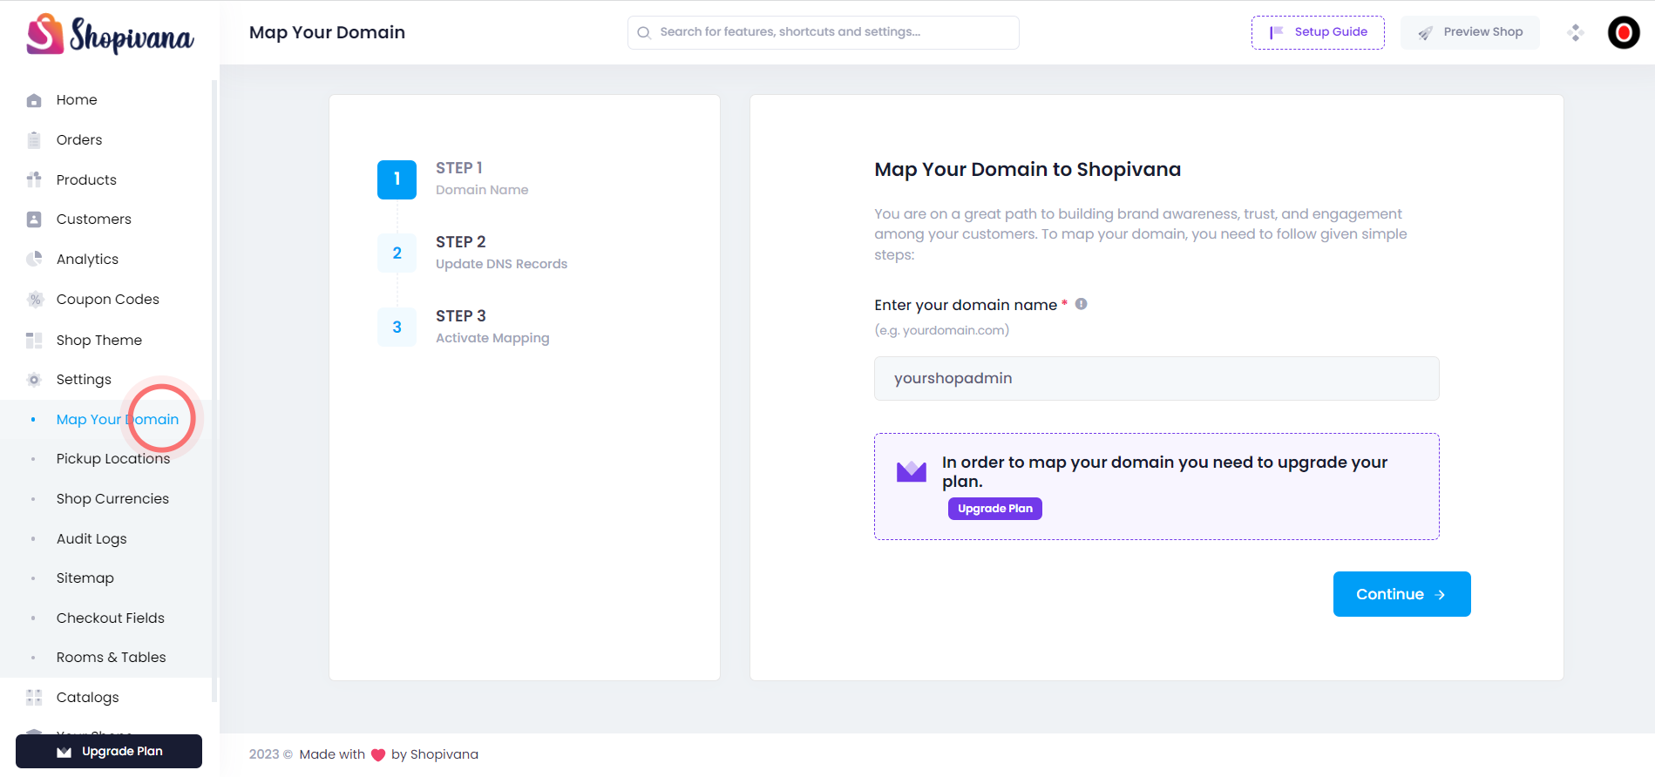This screenshot has height=777, width=1655.
Task: Select the Step 2 number badge
Action: [397, 253]
